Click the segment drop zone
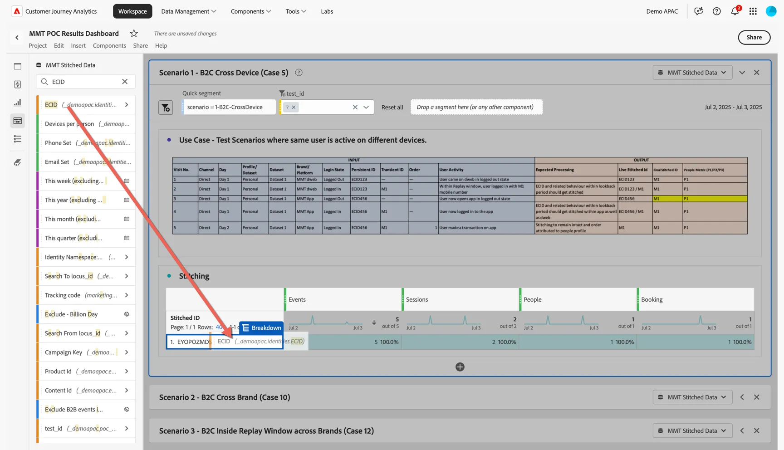The image size is (784, 450). click(476, 108)
